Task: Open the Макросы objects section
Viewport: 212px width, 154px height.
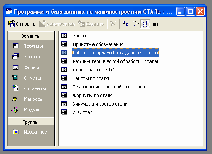Action: 31,99
